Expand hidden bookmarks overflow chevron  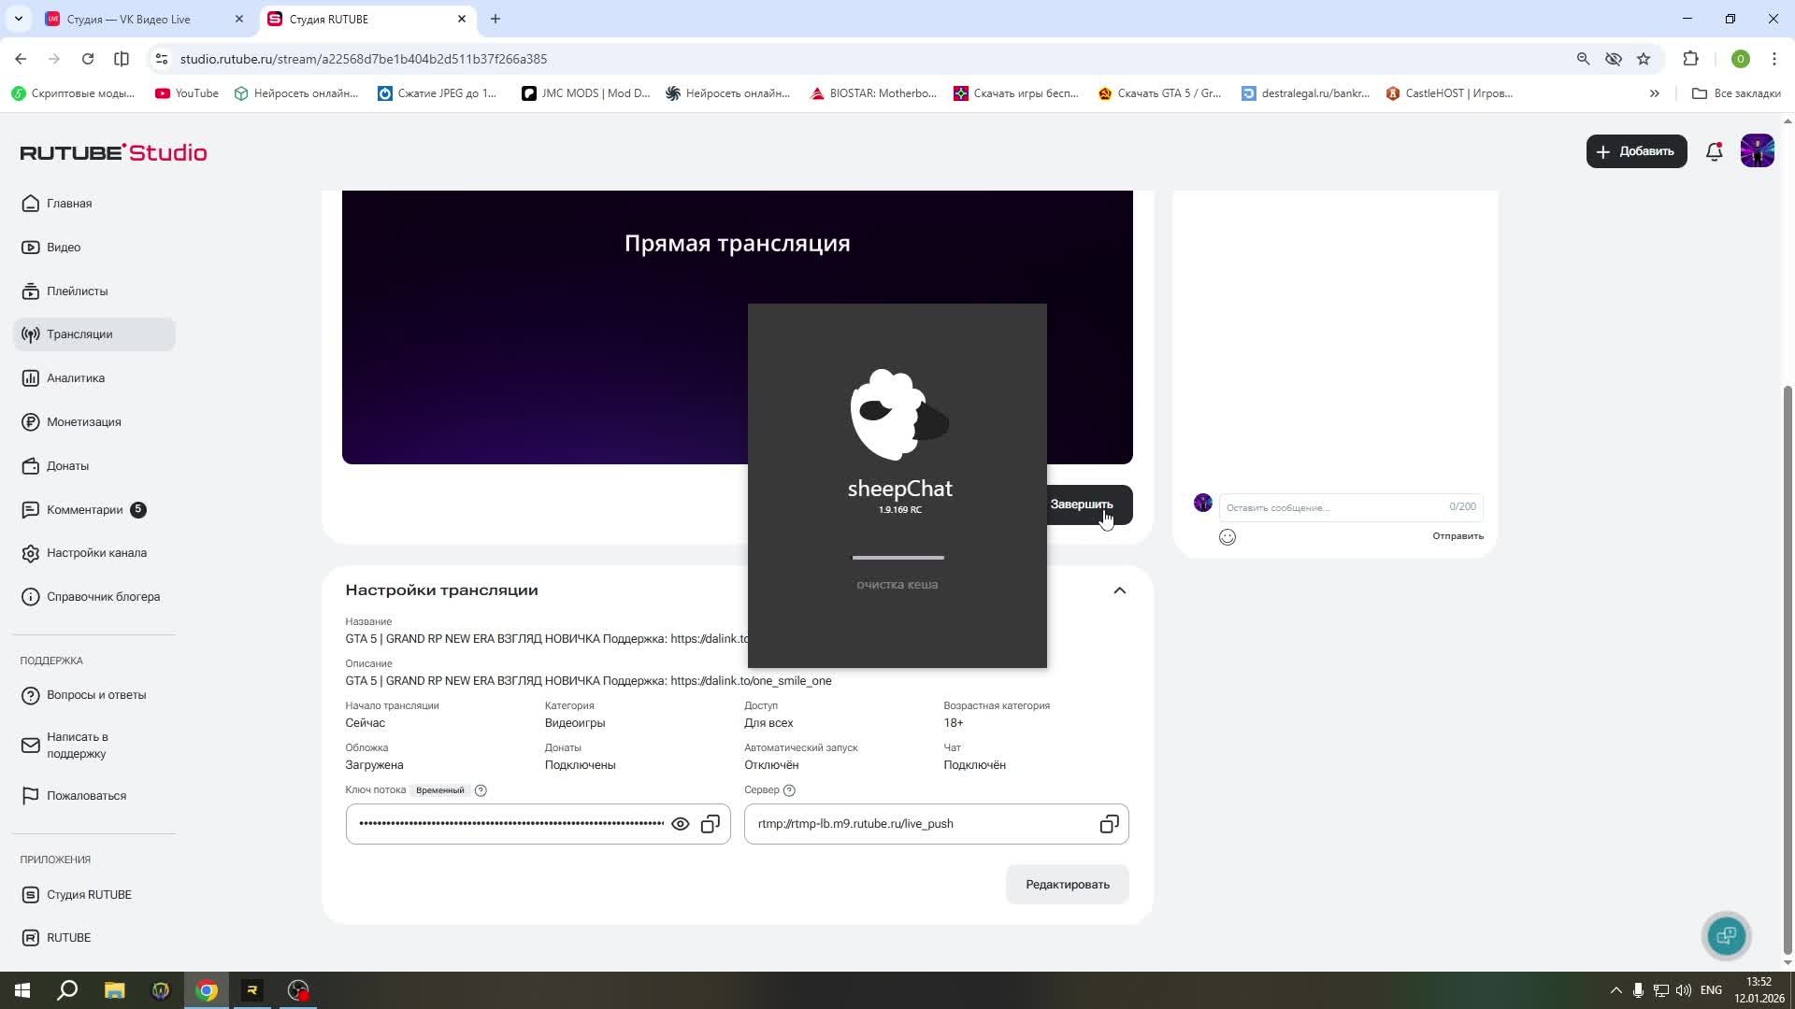1654,93
